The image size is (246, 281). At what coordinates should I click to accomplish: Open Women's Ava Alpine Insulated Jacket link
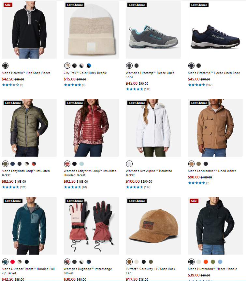tap(149, 173)
